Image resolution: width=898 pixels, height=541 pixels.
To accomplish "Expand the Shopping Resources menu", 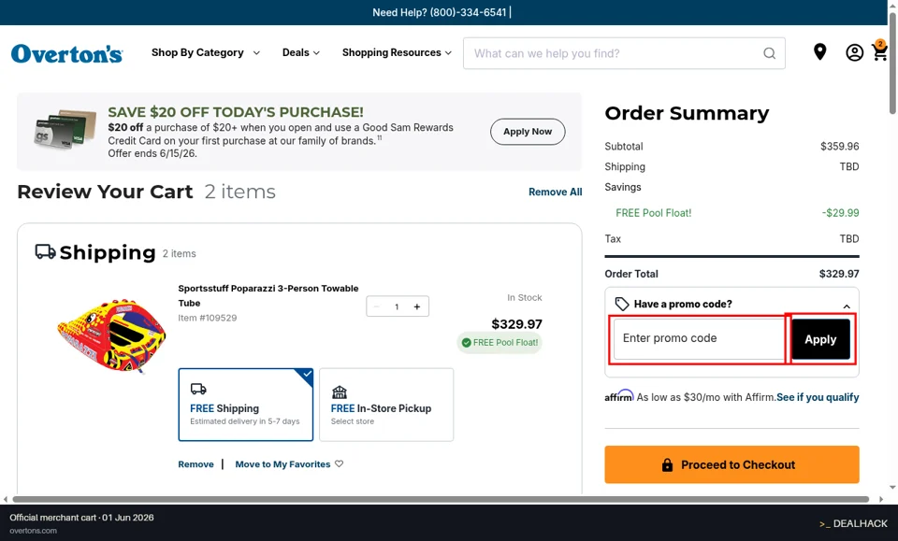I will point(397,52).
